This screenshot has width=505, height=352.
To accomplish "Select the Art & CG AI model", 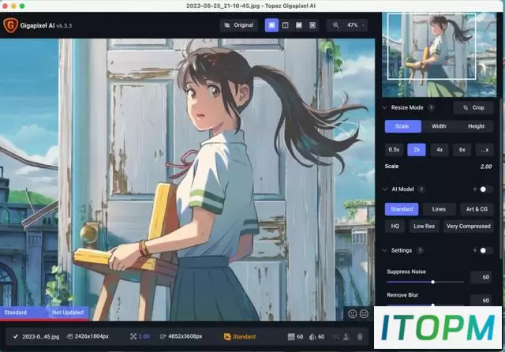I will 477,209.
